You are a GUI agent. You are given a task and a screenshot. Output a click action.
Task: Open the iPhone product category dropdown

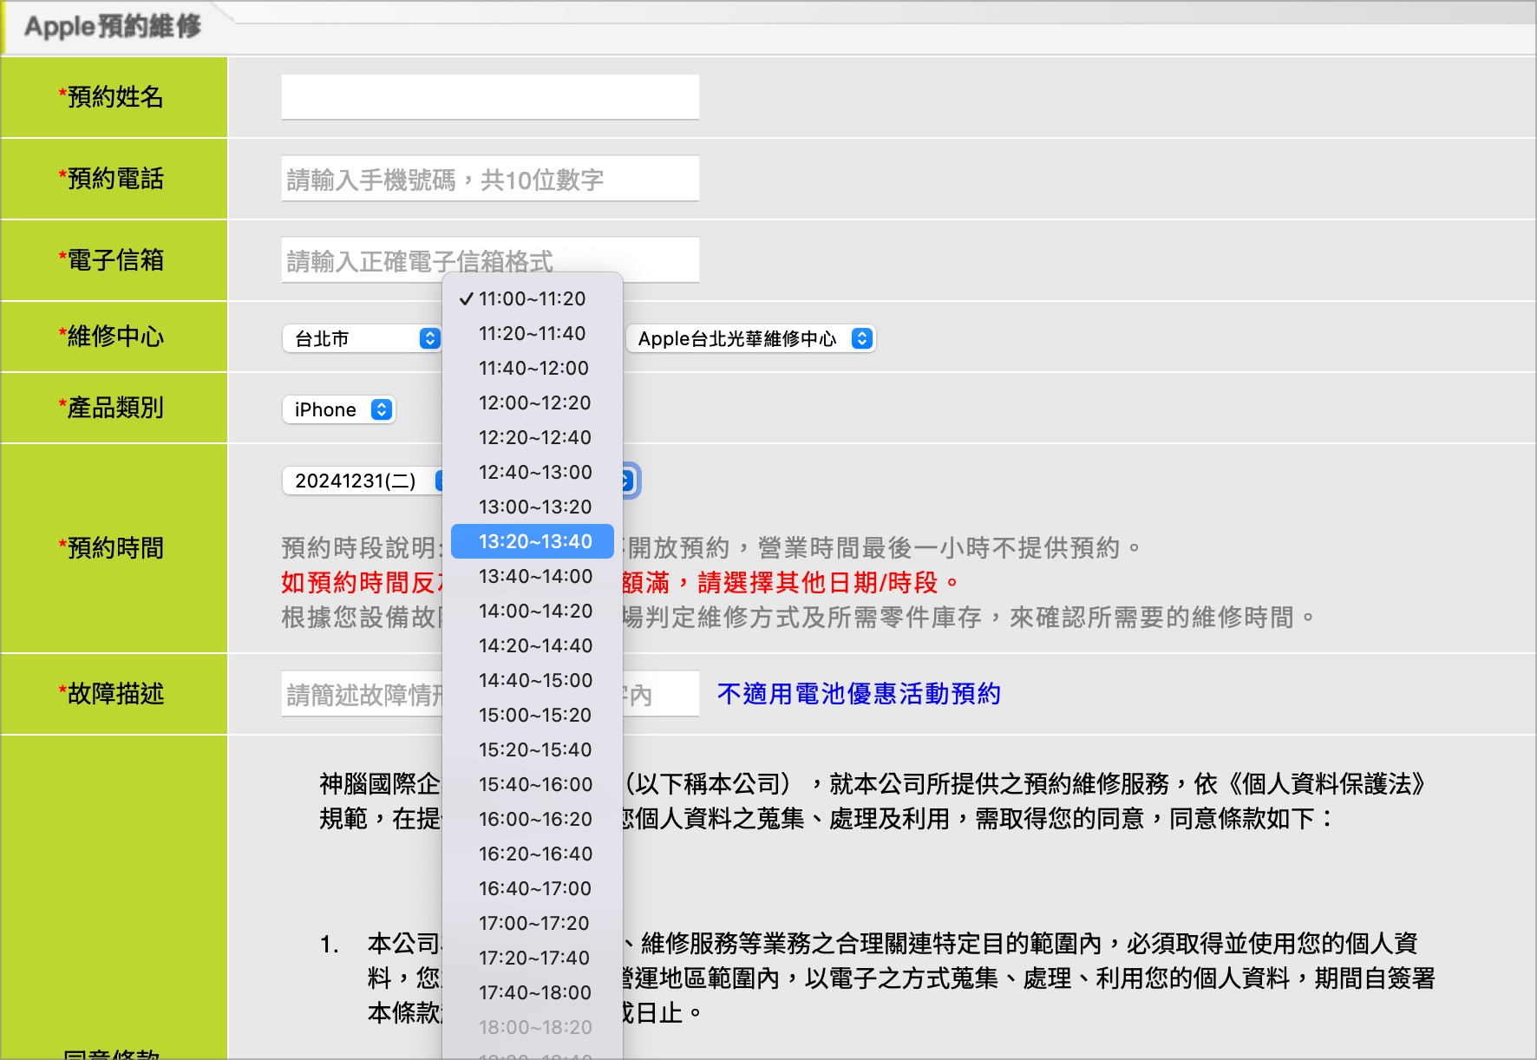coord(339,409)
